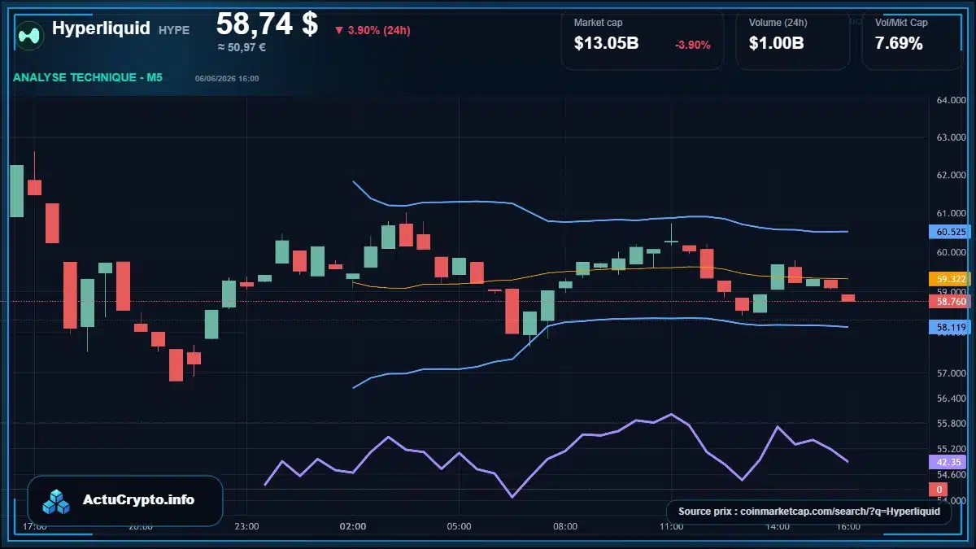Click the ActuCrypto.info badge
The image size is (976, 549).
coord(125,500)
